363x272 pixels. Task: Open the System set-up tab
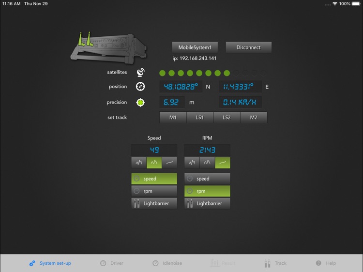[x=50, y=263]
